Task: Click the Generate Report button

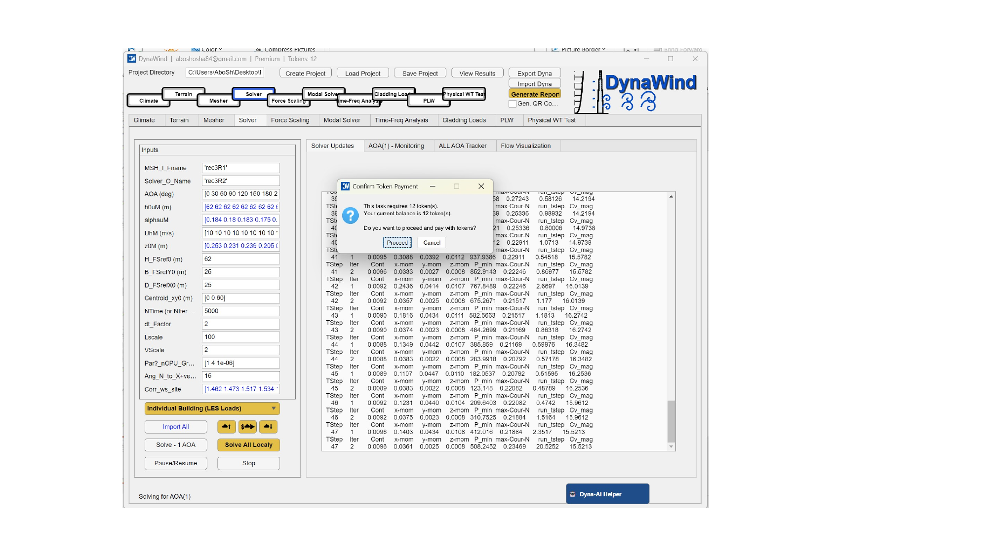Action: coord(535,94)
